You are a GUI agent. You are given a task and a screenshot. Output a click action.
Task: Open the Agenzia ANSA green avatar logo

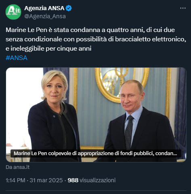click(13, 12)
